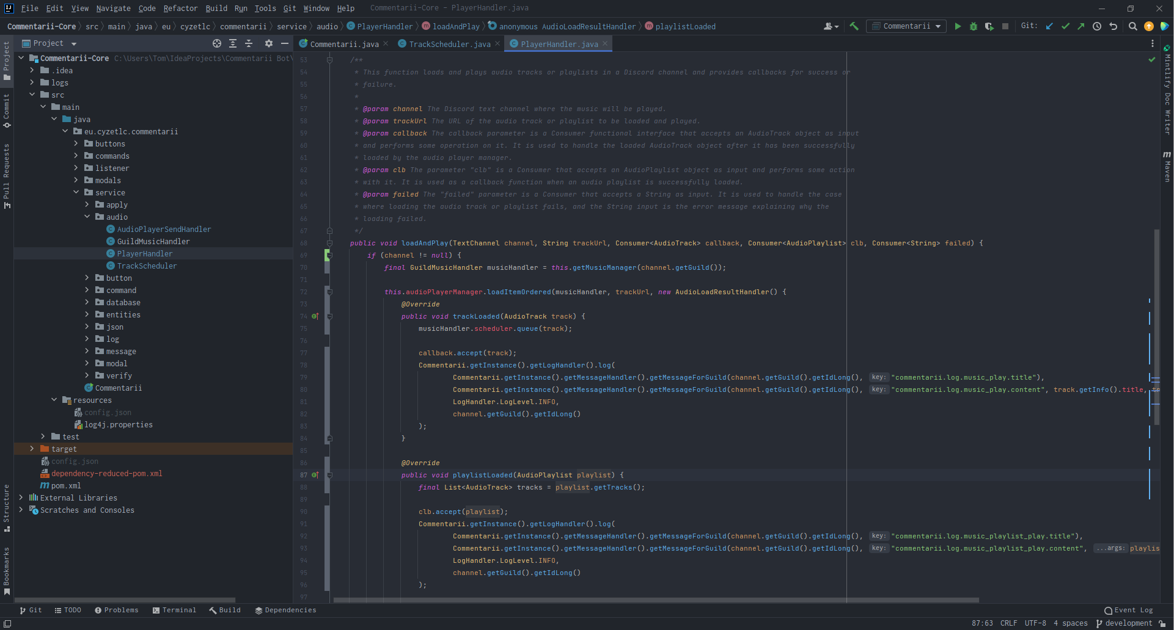
Task: Click the Build Project hammer icon
Action: click(x=854, y=26)
